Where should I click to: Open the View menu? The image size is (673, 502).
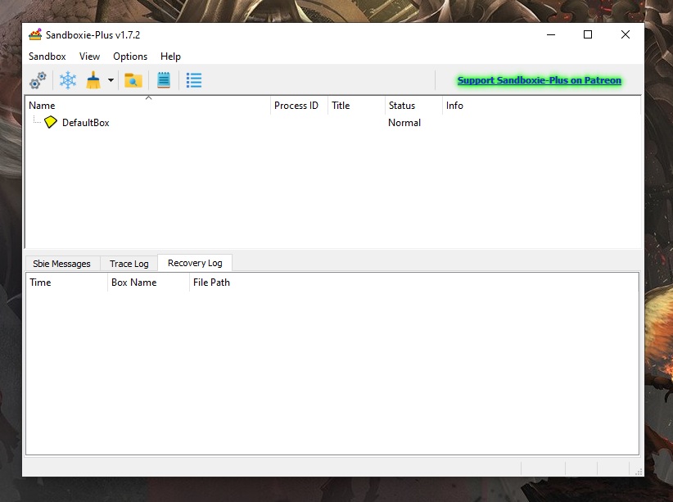pyautogui.click(x=89, y=57)
